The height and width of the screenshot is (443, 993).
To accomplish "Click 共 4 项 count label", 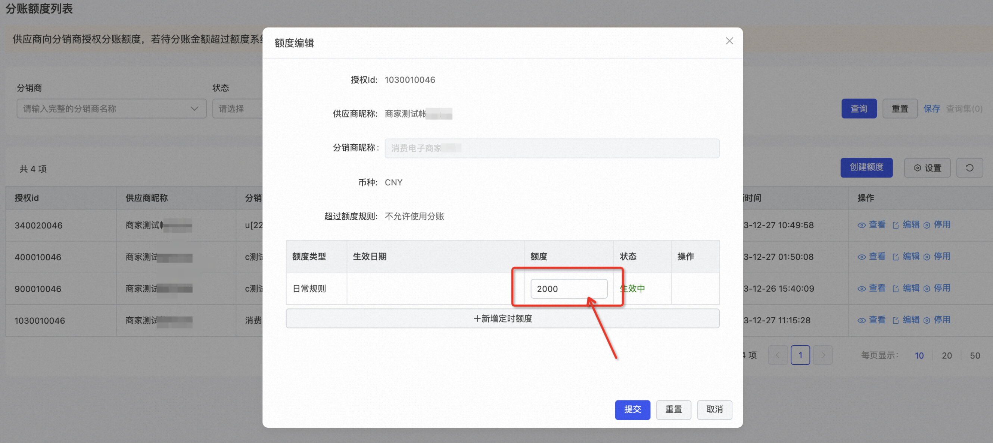I will [33, 169].
